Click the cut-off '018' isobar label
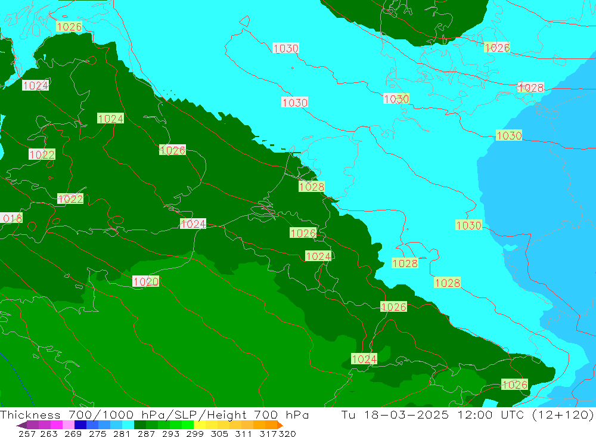 pos(11,218)
